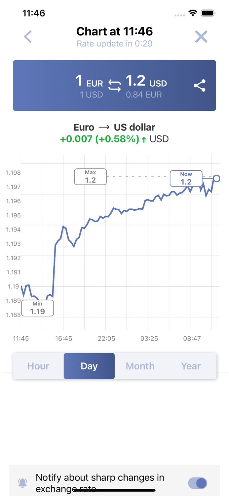Disable sharp exchange rate change notifications
Image resolution: width=229 pixels, height=496 pixels.
click(197, 483)
